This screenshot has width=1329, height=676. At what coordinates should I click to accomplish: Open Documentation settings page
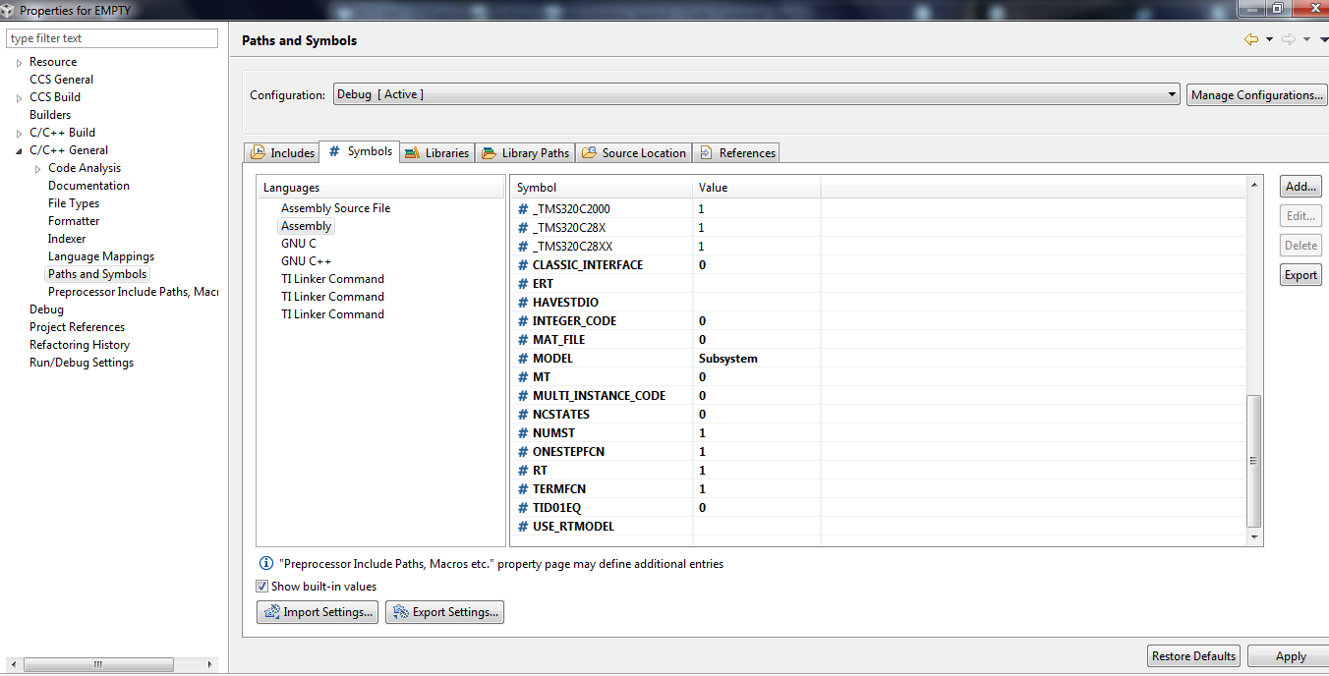click(x=88, y=186)
